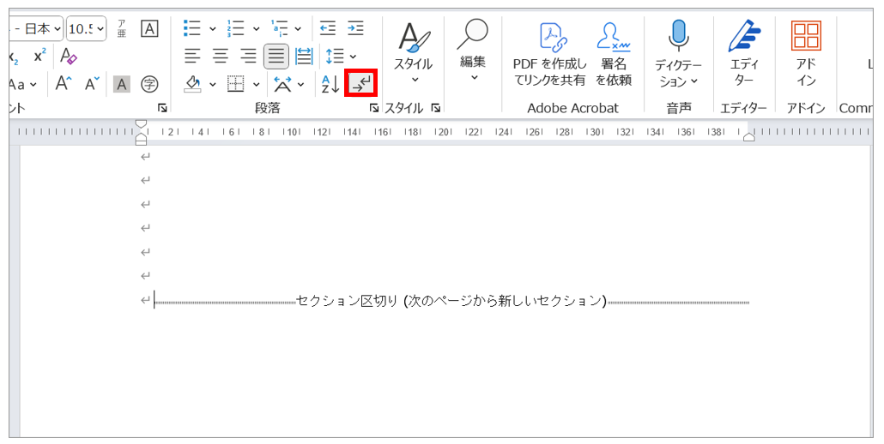884x444 pixels.
Task: Click the enclosed characters icon
Action: click(149, 83)
